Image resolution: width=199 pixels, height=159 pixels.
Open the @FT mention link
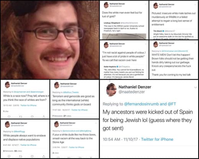(172, 104)
